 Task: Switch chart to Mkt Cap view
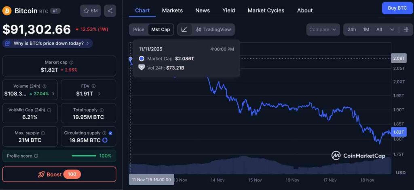pos(161,30)
